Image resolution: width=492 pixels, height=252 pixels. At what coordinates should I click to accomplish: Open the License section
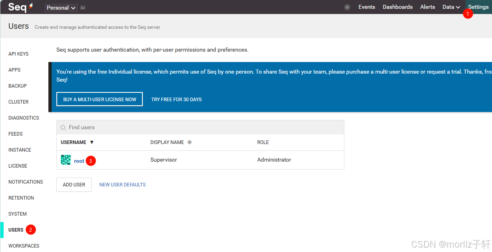tap(18, 166)
